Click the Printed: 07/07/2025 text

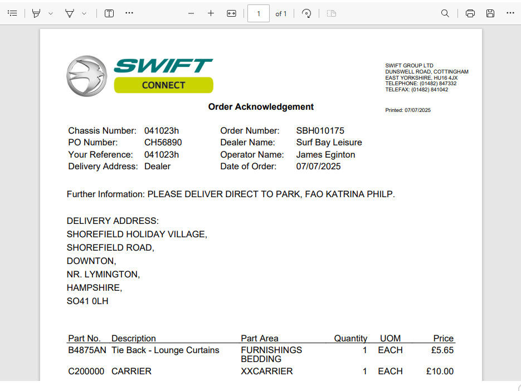coord(408,110)
